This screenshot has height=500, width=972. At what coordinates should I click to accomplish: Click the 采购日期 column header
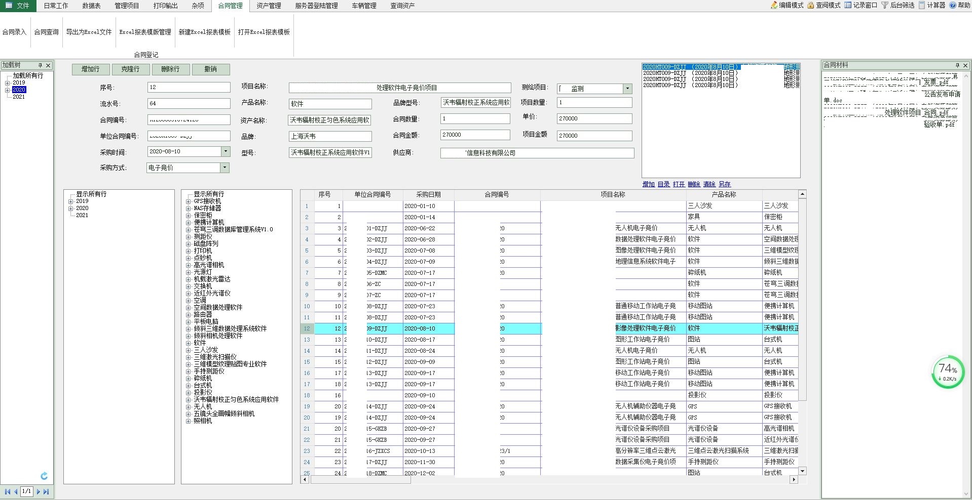(428, 194)
